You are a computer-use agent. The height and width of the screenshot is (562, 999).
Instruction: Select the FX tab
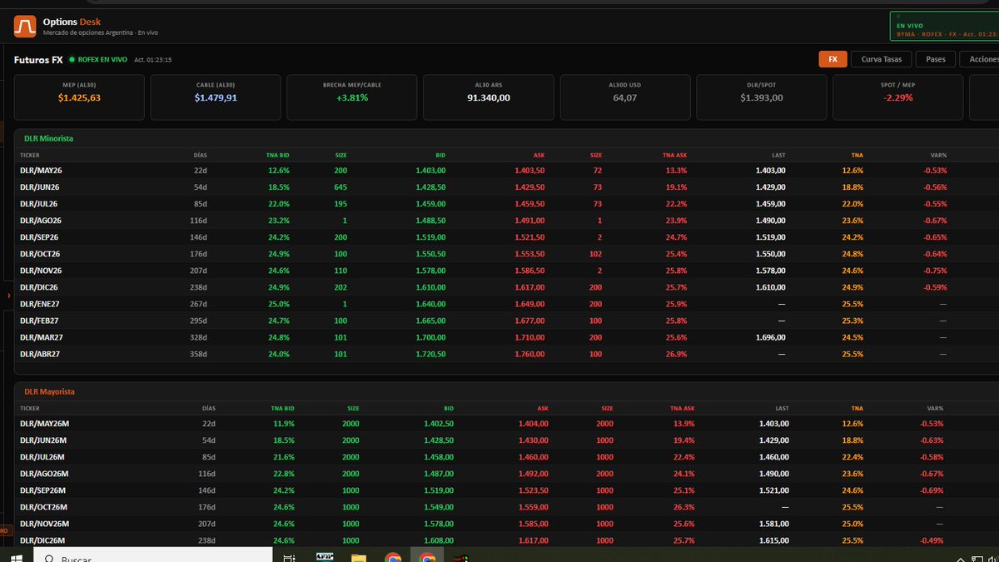point(832,59)
